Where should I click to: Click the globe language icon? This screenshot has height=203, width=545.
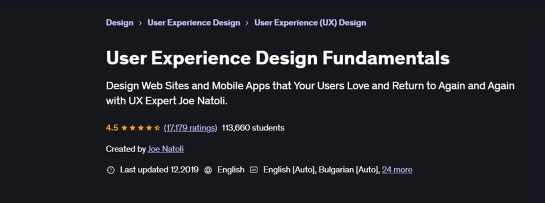(209, 169)
